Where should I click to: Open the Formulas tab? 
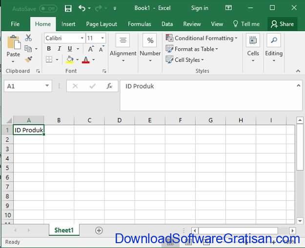pos(140,24)
